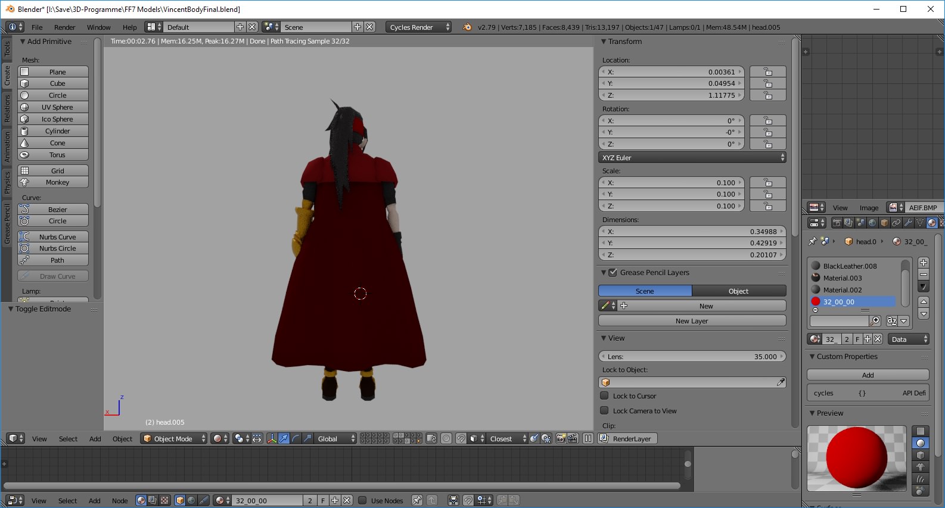Render an OpenGL image of viewport
The image size is (945, 508).
coord(560,439)
